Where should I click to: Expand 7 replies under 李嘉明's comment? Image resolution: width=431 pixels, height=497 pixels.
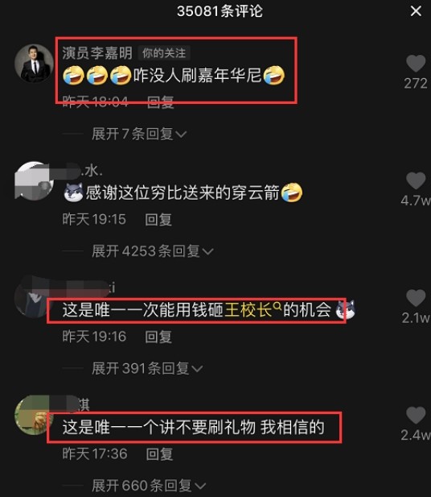[x=139, y=134]
